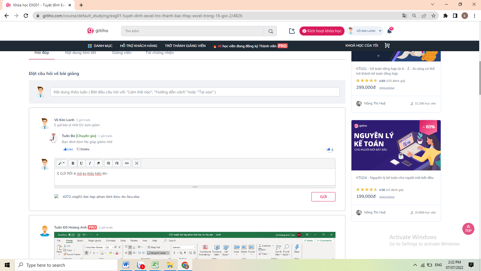Go back with browser back arrow
The height and width of the screenshot is (271, 481).
coord(7,16)
